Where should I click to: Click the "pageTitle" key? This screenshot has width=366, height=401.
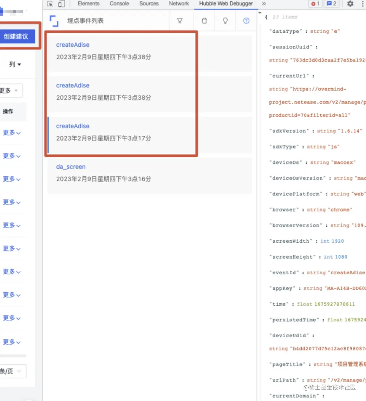288,364
